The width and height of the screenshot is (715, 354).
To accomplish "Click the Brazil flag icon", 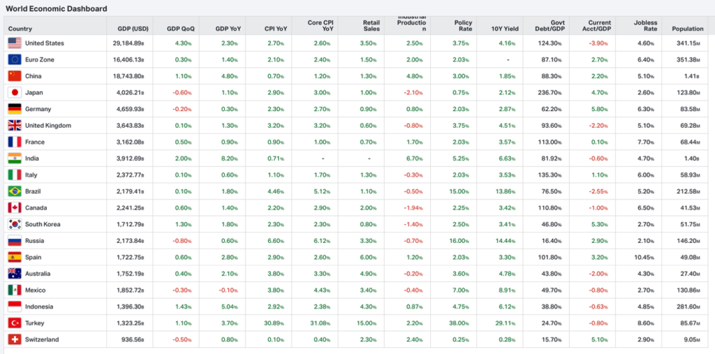I will pyautogui.click(x=14, y=191).
